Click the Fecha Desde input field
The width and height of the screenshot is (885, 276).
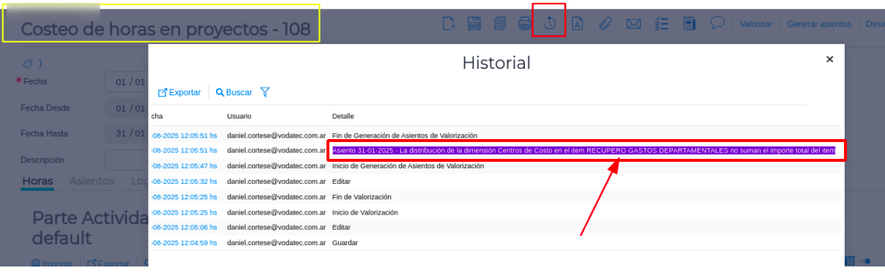point(126,108)
